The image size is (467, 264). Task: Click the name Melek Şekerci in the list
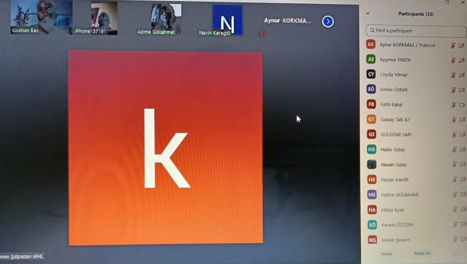point(396,240)
